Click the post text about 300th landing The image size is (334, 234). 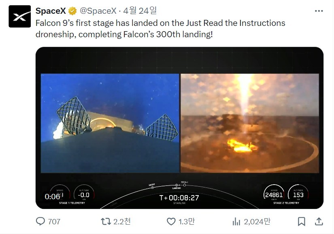[x=160, y=28]
